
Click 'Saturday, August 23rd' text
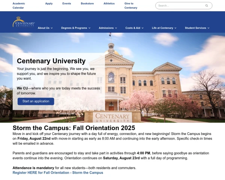click(x=121, y=158)
